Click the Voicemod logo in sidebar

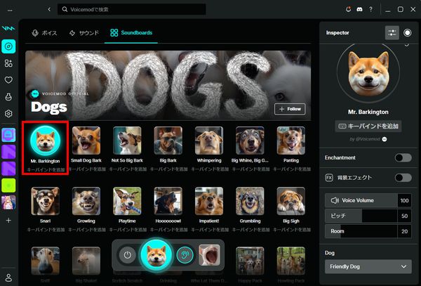[x=8, y=28]
